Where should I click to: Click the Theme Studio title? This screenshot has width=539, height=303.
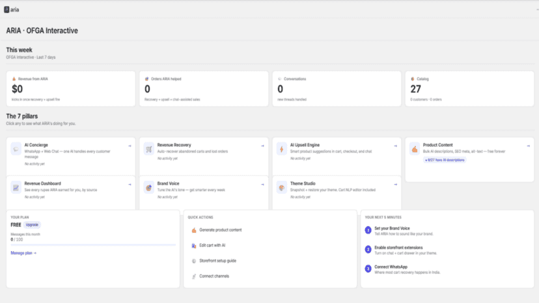coord(303,183)
